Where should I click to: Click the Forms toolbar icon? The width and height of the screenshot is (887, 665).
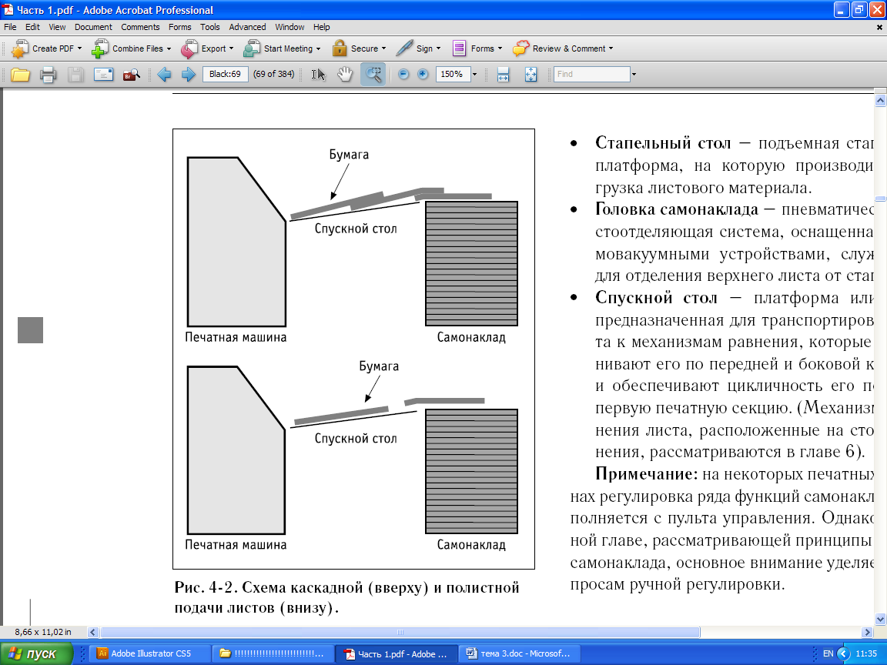click(x=459, y=48)
